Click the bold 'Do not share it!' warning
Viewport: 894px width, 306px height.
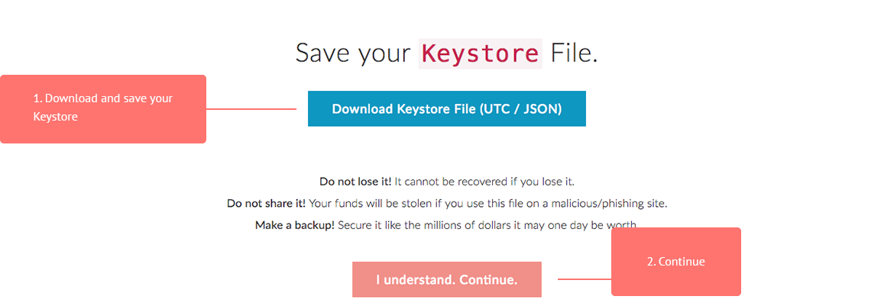point(266,204)
